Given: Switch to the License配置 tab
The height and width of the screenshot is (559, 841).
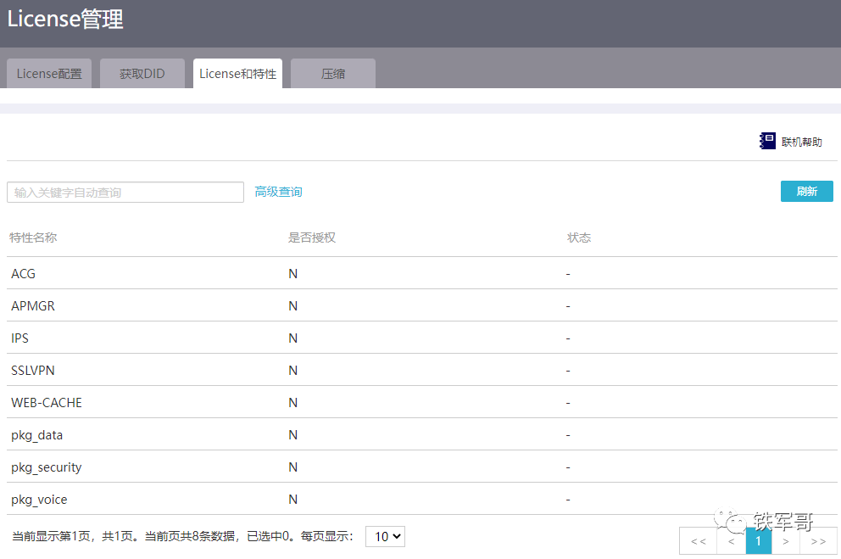Looking at the screenshot, I should click(x=49, y=74).
